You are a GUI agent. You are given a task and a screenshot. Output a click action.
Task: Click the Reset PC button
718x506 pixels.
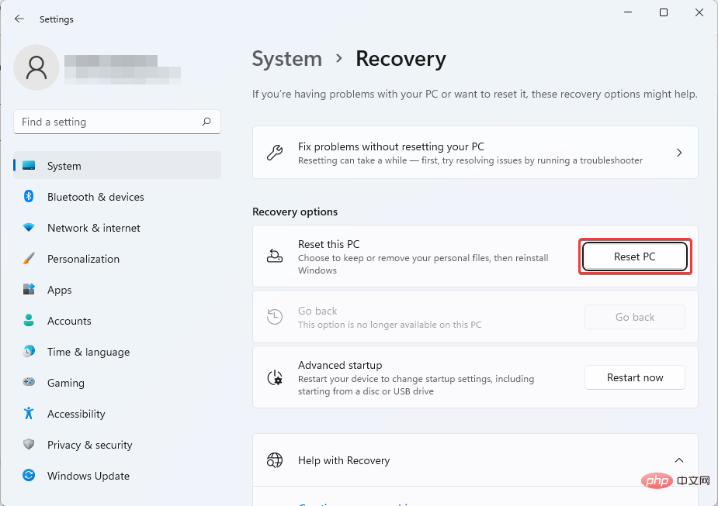635,256
